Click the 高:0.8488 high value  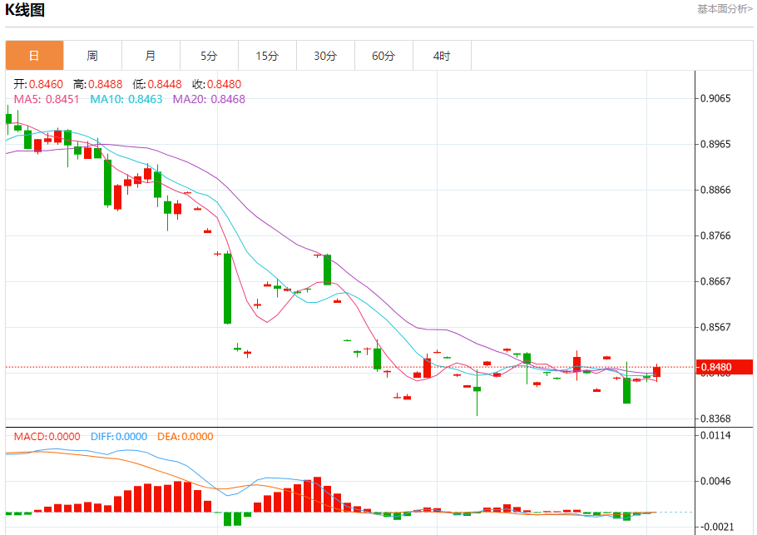point(97,84)
